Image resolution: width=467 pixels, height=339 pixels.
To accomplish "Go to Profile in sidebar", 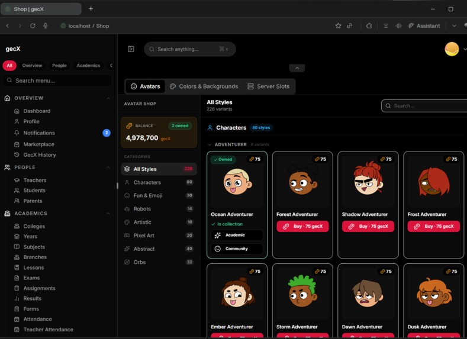I will [x=31, y=121].
